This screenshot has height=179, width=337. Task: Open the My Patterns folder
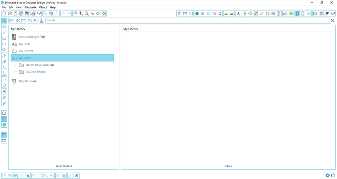point(26,51)
